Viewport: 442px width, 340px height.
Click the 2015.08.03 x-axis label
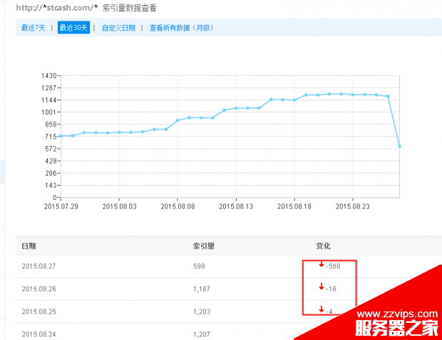pyautogui.click(x=119, y=206)
